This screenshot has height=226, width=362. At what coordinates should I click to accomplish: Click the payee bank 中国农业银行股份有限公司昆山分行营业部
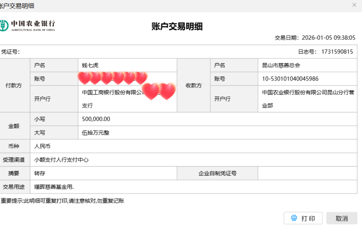click(x=308, y=99)
